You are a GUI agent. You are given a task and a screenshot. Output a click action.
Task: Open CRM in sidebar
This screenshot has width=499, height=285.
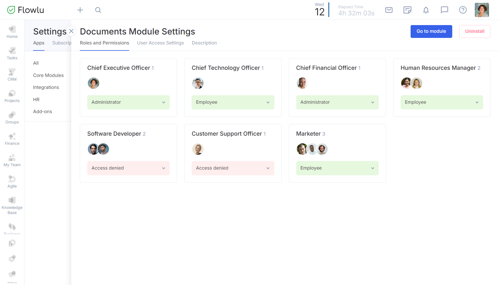pos(12,75)
